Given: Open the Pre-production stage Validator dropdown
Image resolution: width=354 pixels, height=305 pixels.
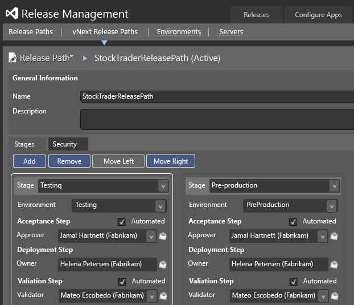Looking at the screenshot, I should pyautogui.click(x=323, y=296).
